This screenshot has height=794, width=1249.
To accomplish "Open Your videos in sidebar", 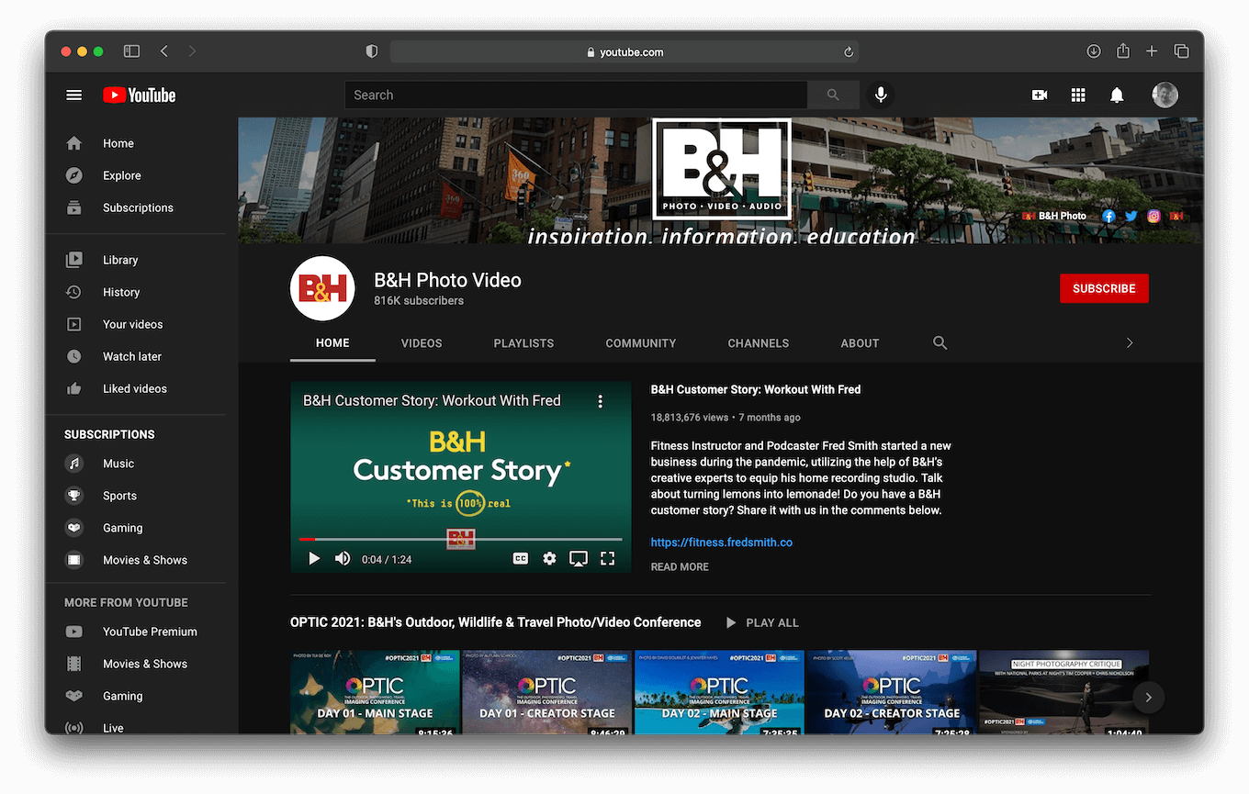I will pos(135,324).
